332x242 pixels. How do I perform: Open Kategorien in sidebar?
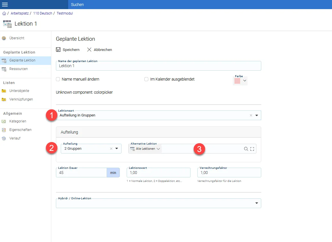point(25,121)
